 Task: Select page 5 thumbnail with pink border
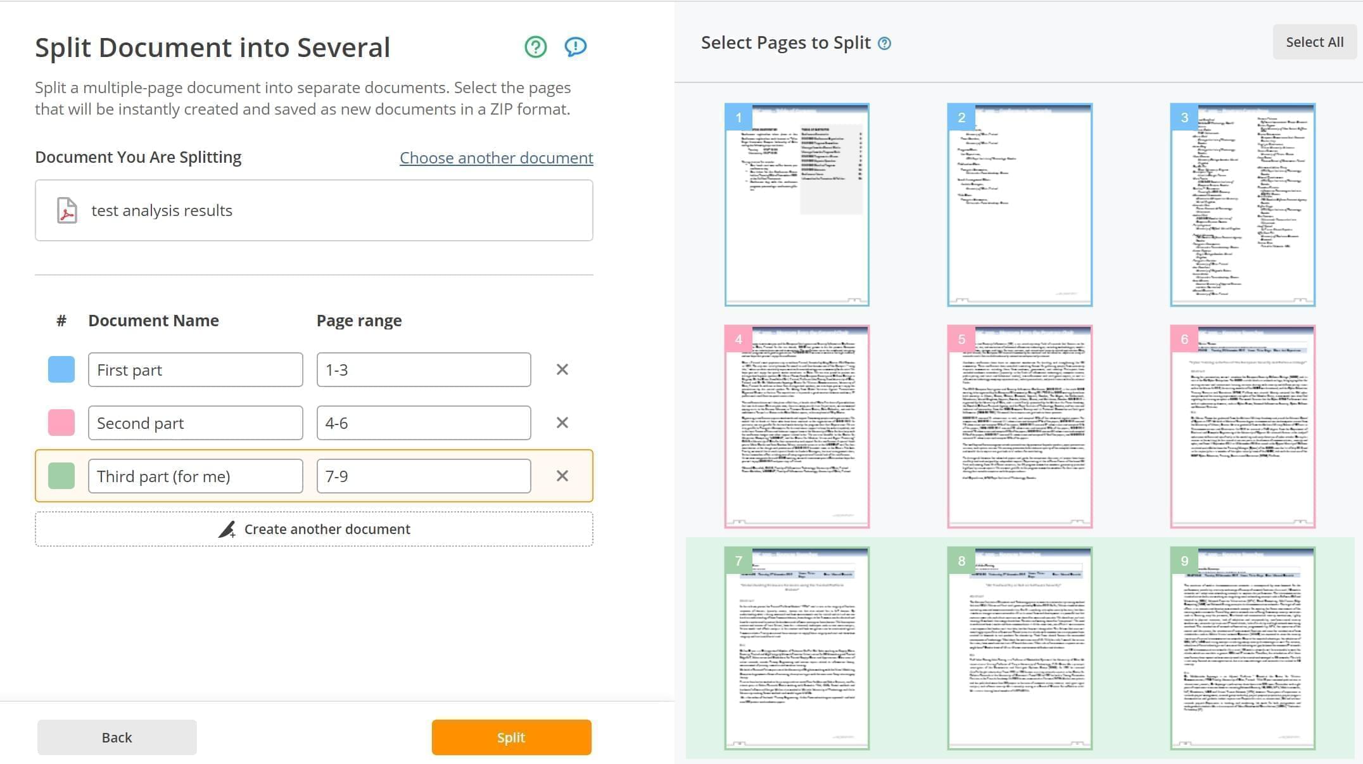tap(1020, 426)
